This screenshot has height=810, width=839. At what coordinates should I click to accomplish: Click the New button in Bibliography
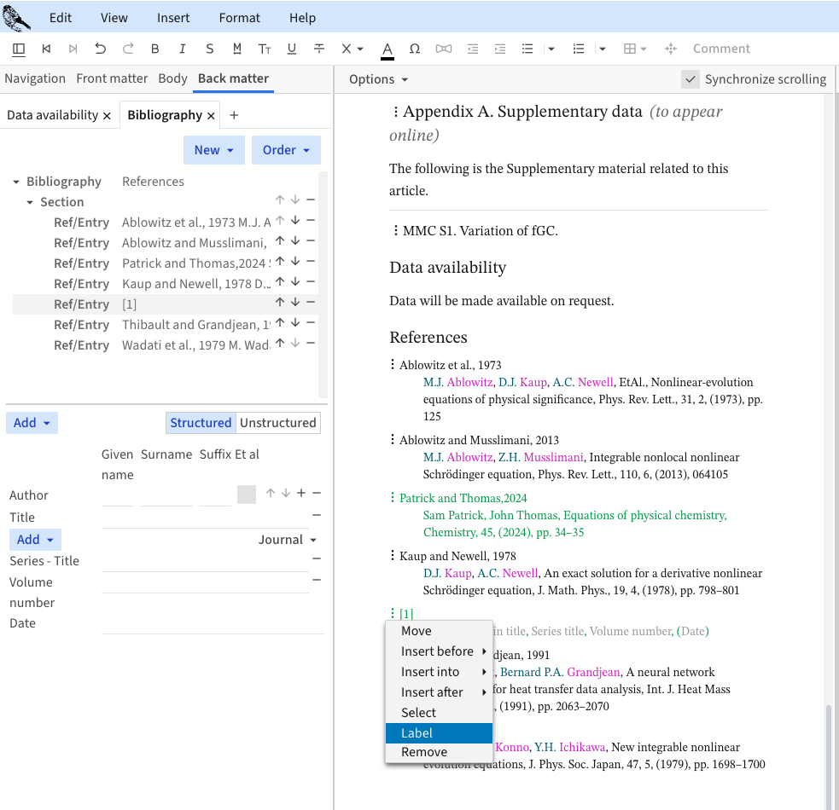tap(213, 150)
